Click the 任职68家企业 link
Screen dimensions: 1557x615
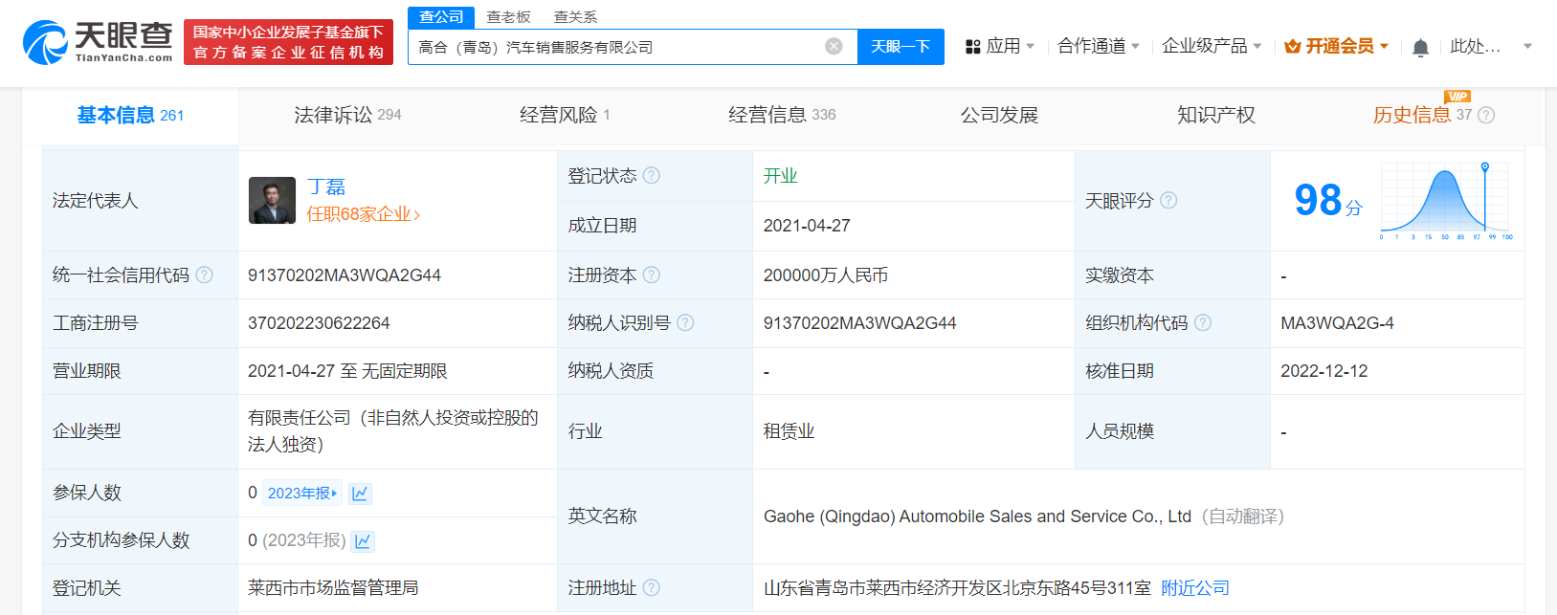pos(364,213)
